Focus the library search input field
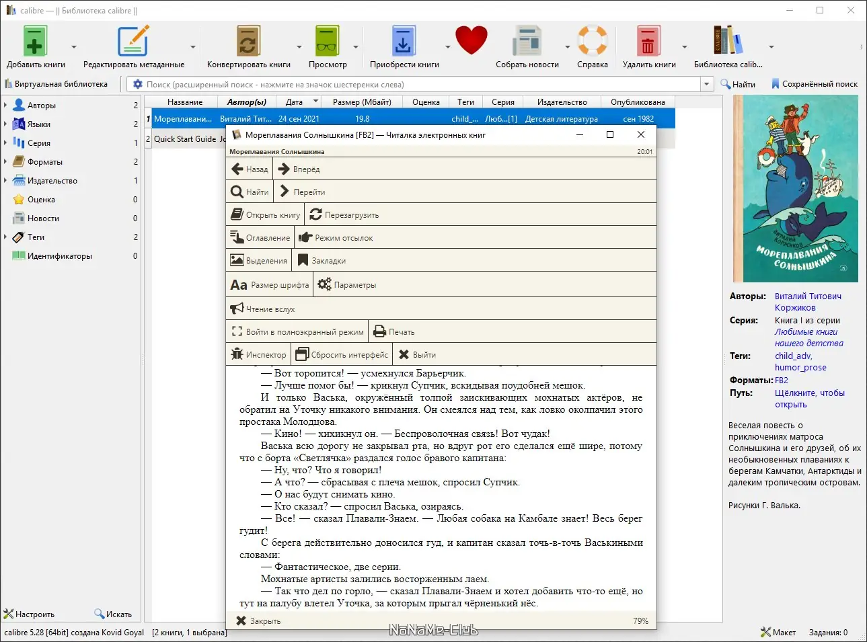The image size is (867, 642). click(421, 85)
